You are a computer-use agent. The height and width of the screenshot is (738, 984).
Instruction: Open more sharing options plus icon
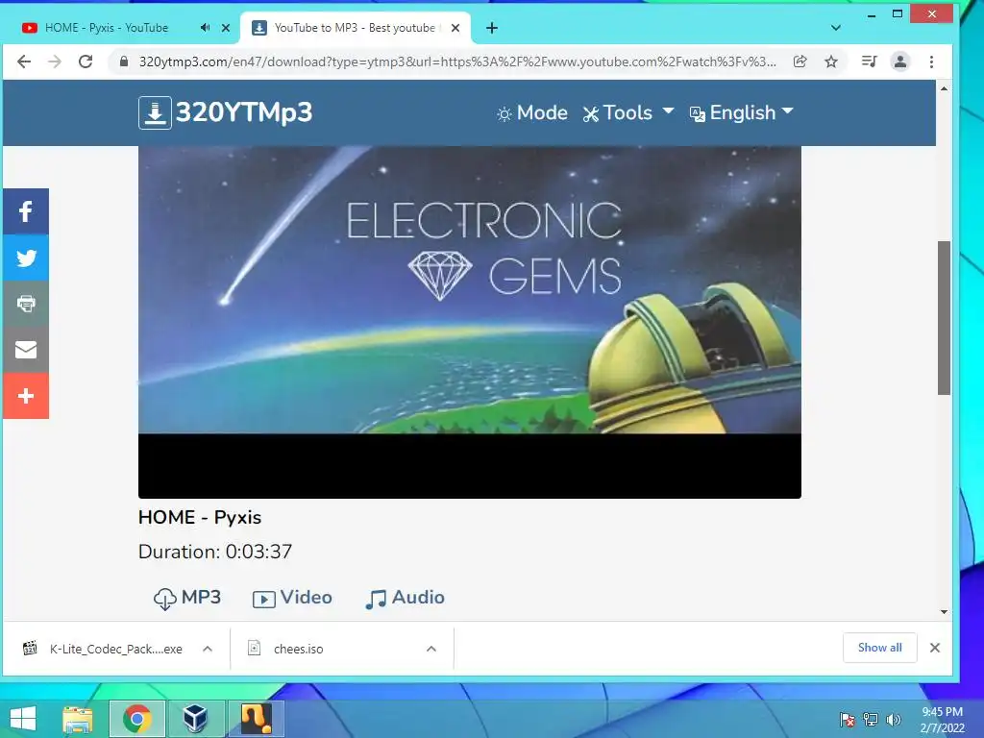point(26,396)
